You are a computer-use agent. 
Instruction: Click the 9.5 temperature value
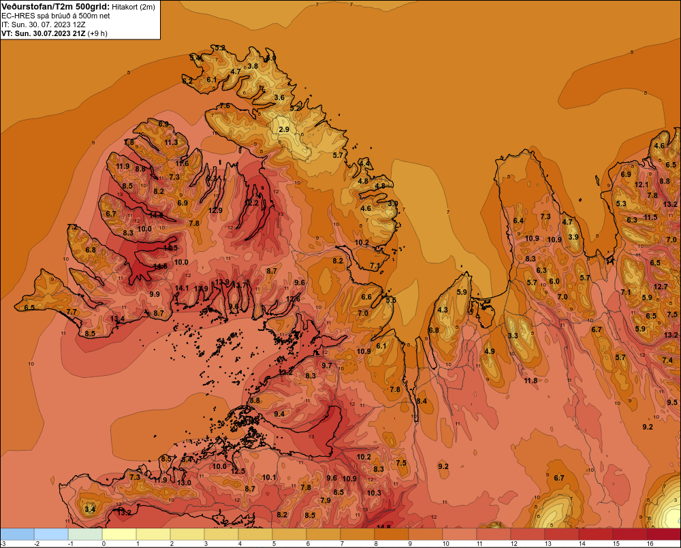672,402
